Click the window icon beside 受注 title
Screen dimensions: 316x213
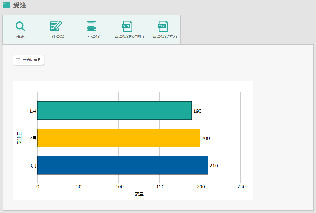(7, 5)
